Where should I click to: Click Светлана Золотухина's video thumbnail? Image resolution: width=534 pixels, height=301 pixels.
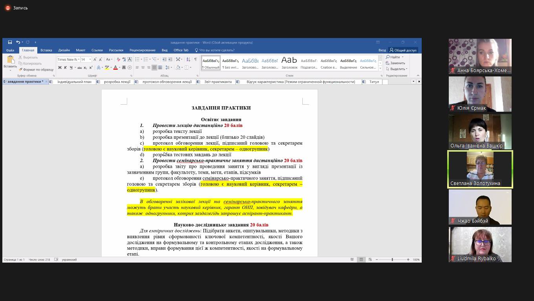(x=480, y=169)
